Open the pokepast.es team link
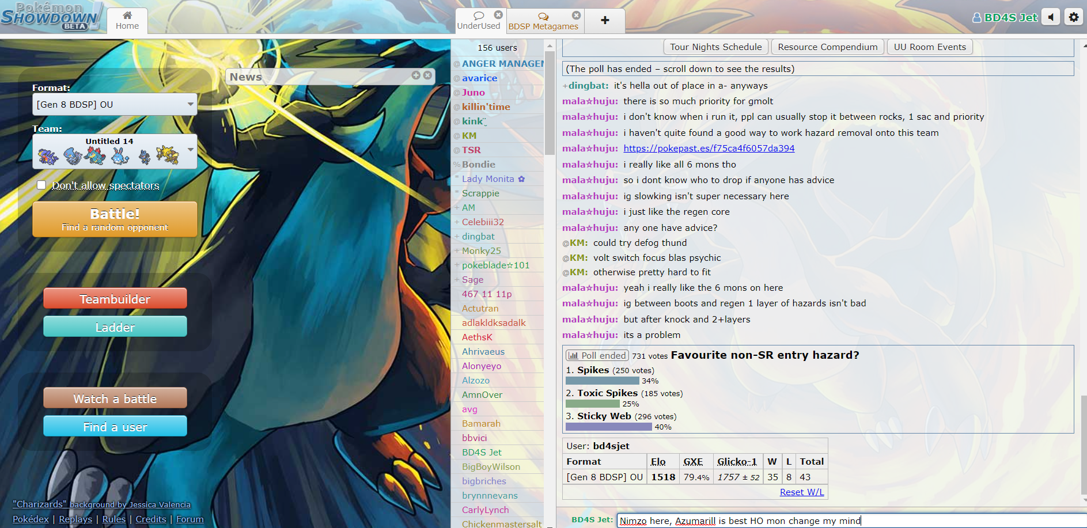 tap(709, 148)
